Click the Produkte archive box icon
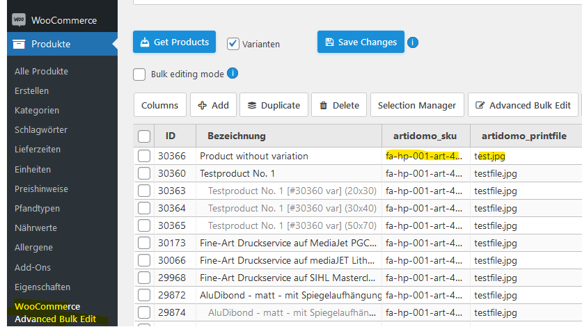 (x=19, y=44)
